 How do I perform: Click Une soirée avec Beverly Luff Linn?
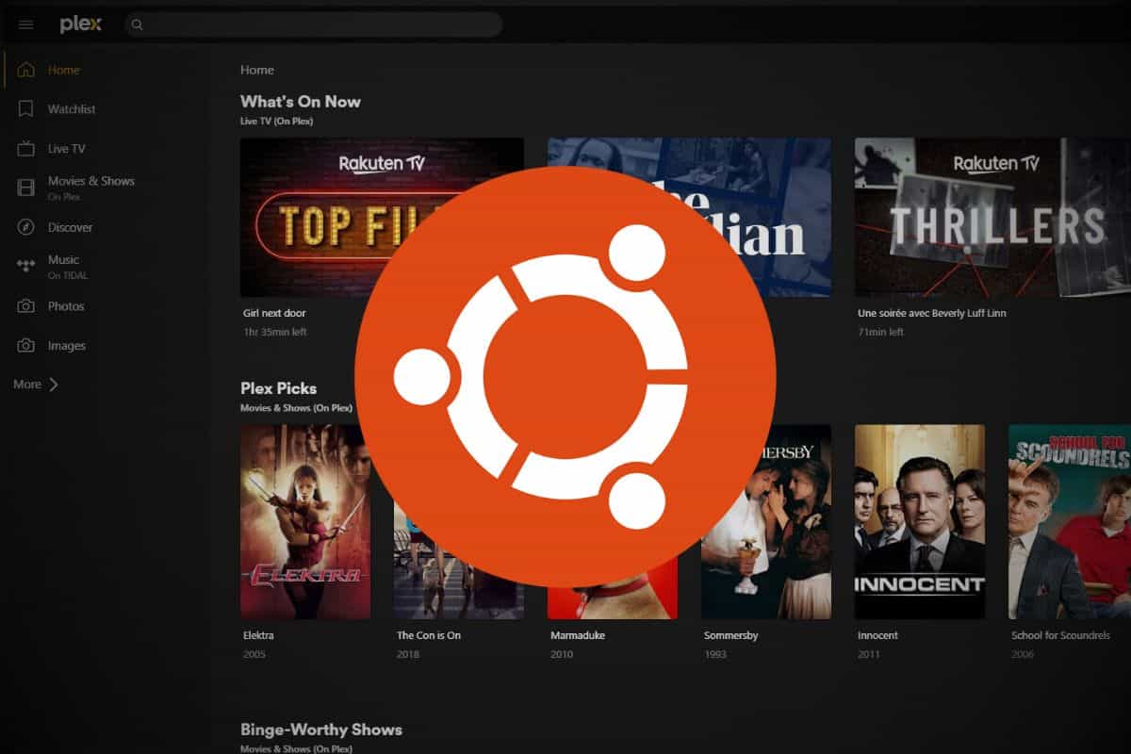932,313
